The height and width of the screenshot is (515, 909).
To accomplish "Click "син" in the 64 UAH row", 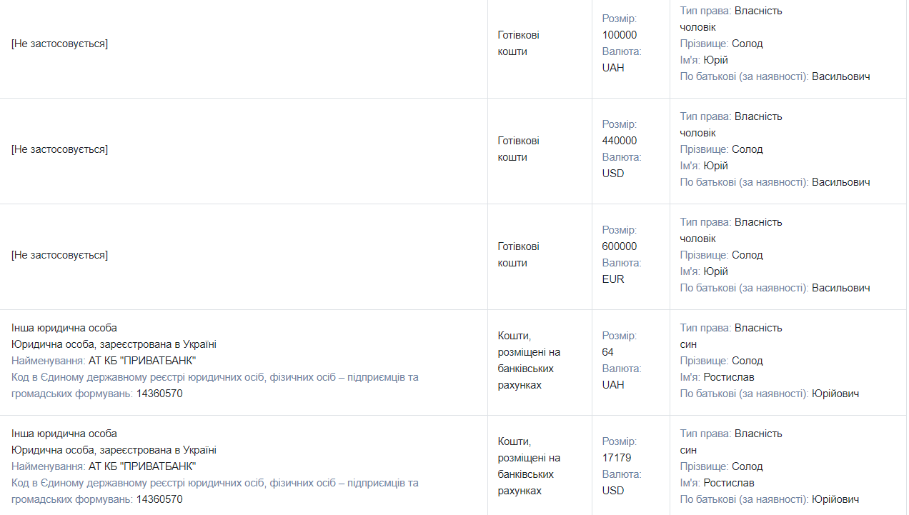I will (x=688, y=344).
